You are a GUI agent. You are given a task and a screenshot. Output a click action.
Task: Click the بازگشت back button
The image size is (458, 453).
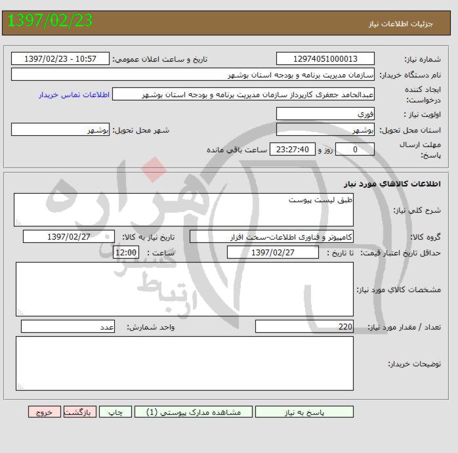coord(80,412)
